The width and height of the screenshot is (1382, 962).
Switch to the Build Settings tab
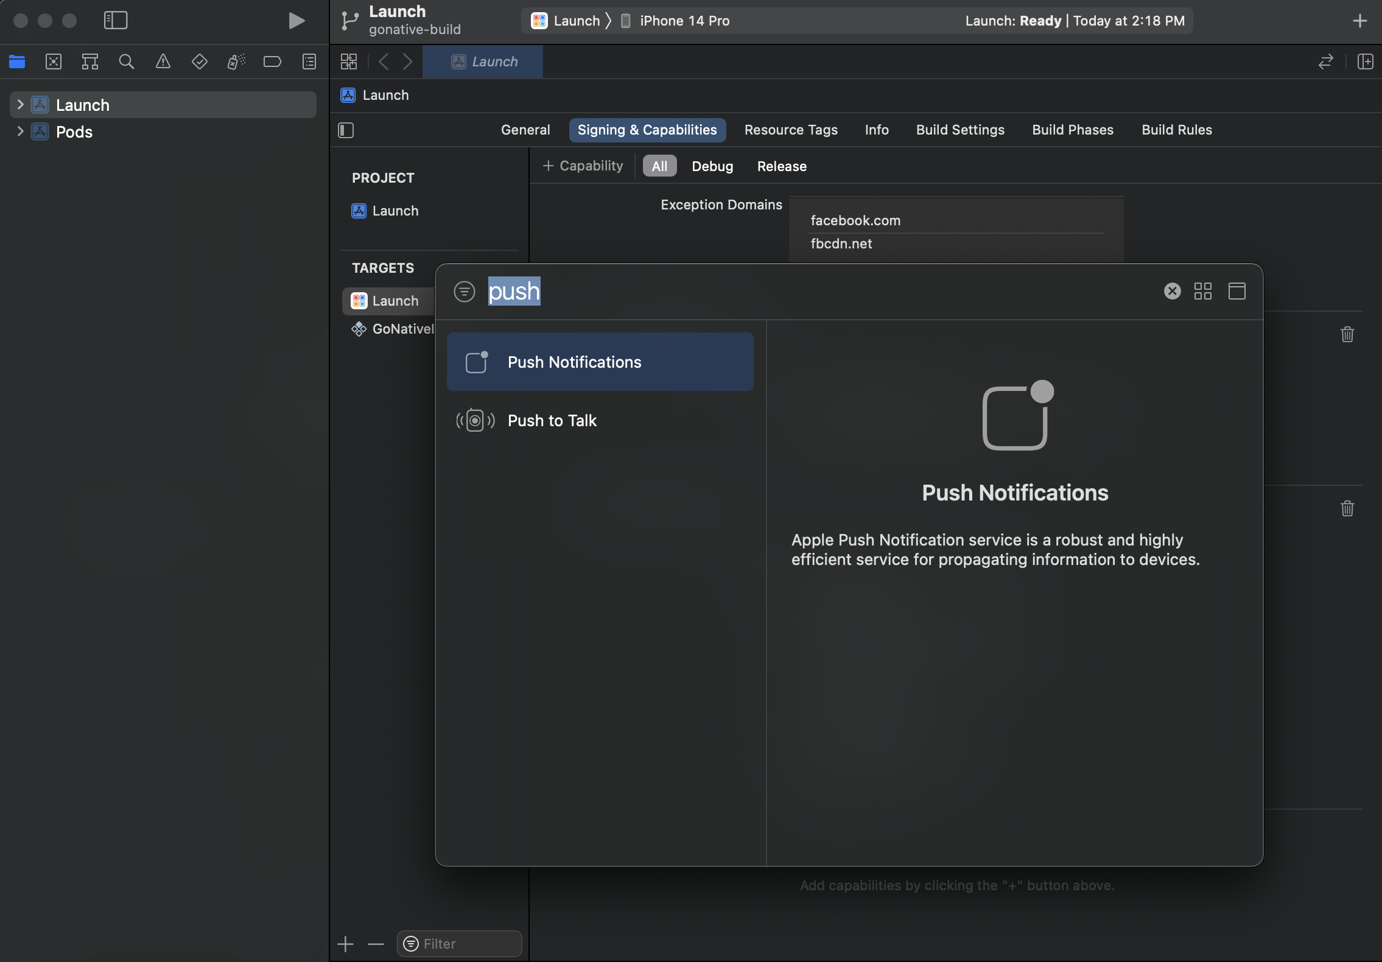pos(959,130)
